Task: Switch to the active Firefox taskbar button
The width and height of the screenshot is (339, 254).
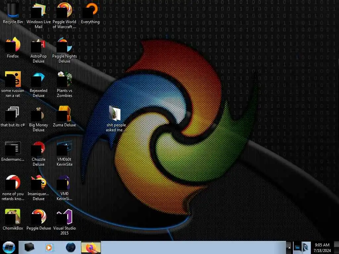Action: pos(91,247)
